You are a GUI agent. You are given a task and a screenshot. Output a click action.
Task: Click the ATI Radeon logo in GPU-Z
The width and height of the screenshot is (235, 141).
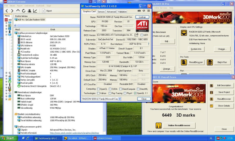[x=142, y=26]
